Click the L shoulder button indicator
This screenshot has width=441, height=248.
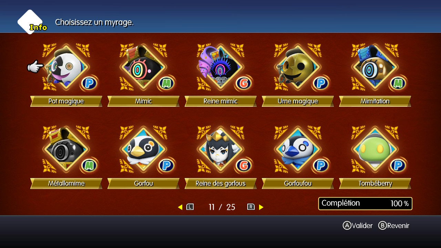pos(190,207)
